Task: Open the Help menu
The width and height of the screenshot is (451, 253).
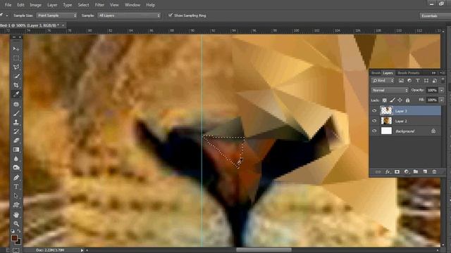Action: point(150,5)
